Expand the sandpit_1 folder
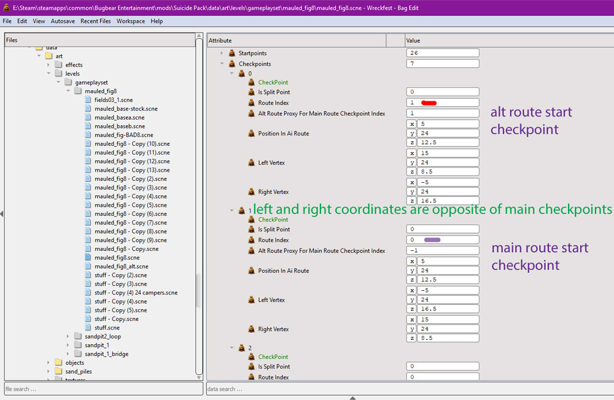The height and width of the screenshot is (400, 614). pos(68,345)
